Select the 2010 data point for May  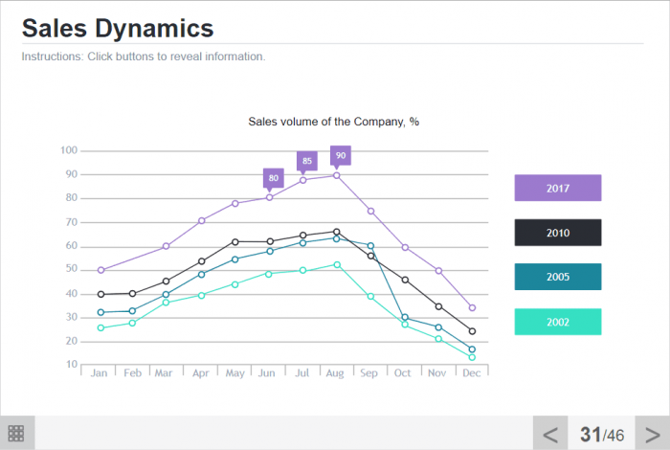[x=235, y=241]
